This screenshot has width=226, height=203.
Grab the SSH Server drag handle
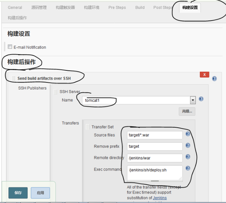[56, 92]
